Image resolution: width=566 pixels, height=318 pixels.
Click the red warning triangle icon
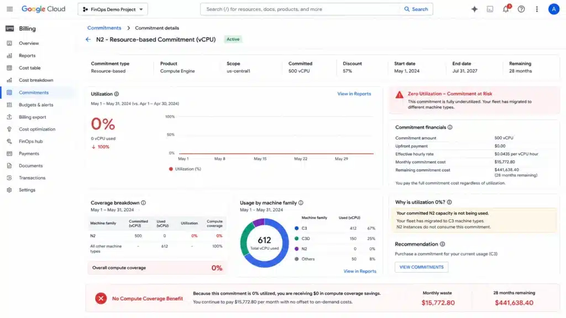(x=399, y=95)
